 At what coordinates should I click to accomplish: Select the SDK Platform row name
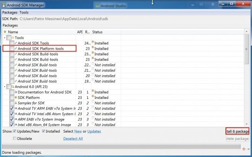point(28,98)
